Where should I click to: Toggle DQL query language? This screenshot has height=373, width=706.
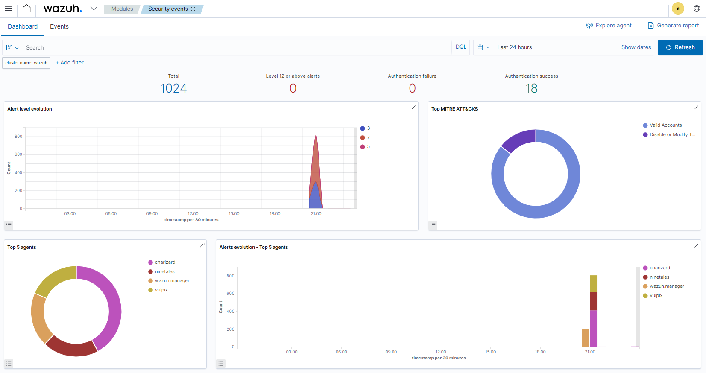coord(461,47)
